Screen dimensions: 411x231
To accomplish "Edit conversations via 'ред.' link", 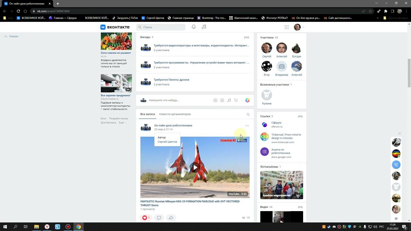I will point(246,37).
